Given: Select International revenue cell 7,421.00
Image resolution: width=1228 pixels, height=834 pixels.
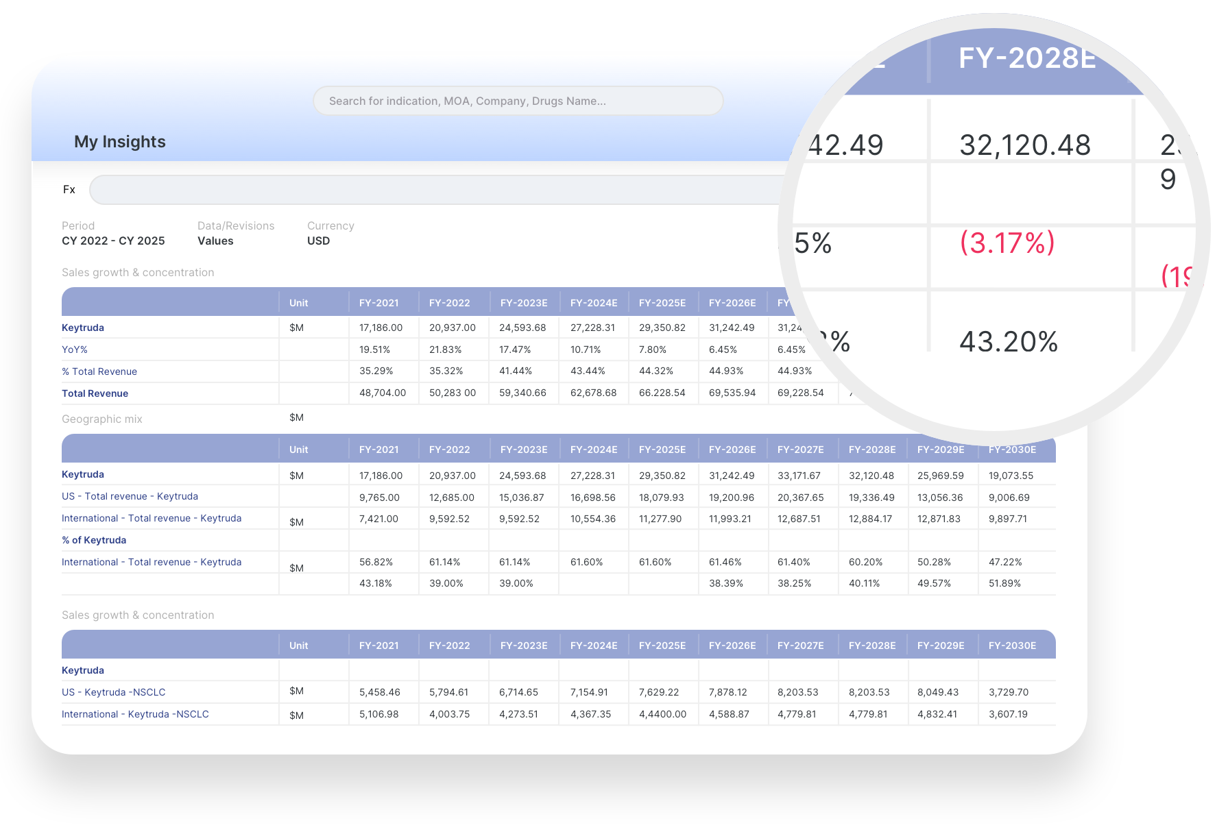Looking at the screenshot, I should 378,519.
